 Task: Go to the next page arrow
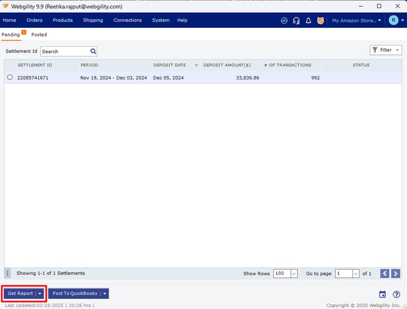click(x=396, y=274)
